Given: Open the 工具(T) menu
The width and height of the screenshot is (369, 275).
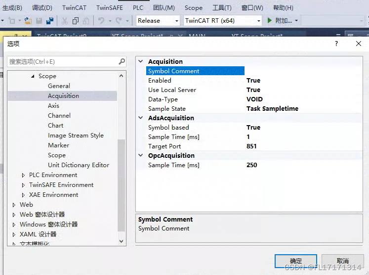Looking at the screenshot, I should 222,8.
